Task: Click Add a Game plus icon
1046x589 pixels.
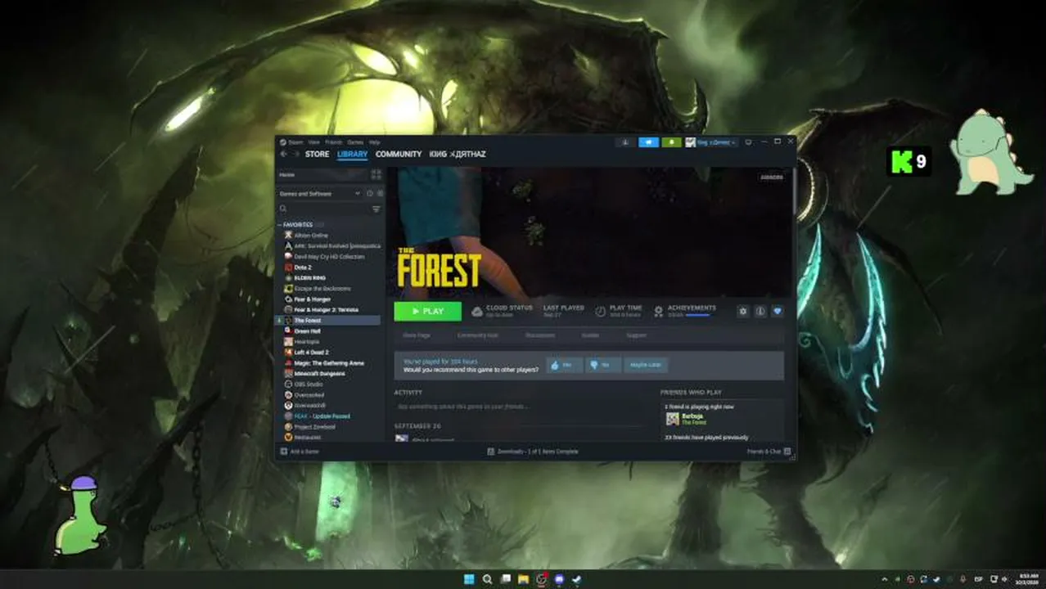Action: (x=284, y=452)
